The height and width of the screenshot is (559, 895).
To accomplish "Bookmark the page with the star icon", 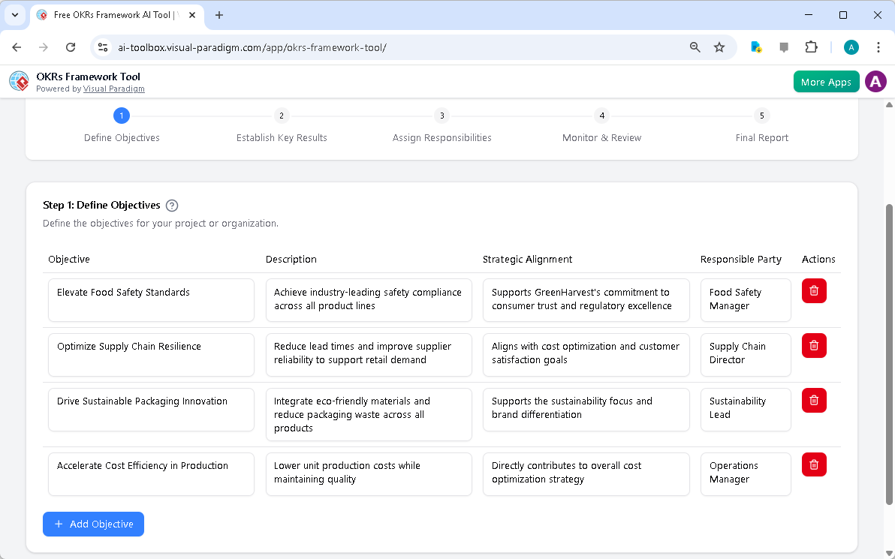I will click(x=719, y=47).
